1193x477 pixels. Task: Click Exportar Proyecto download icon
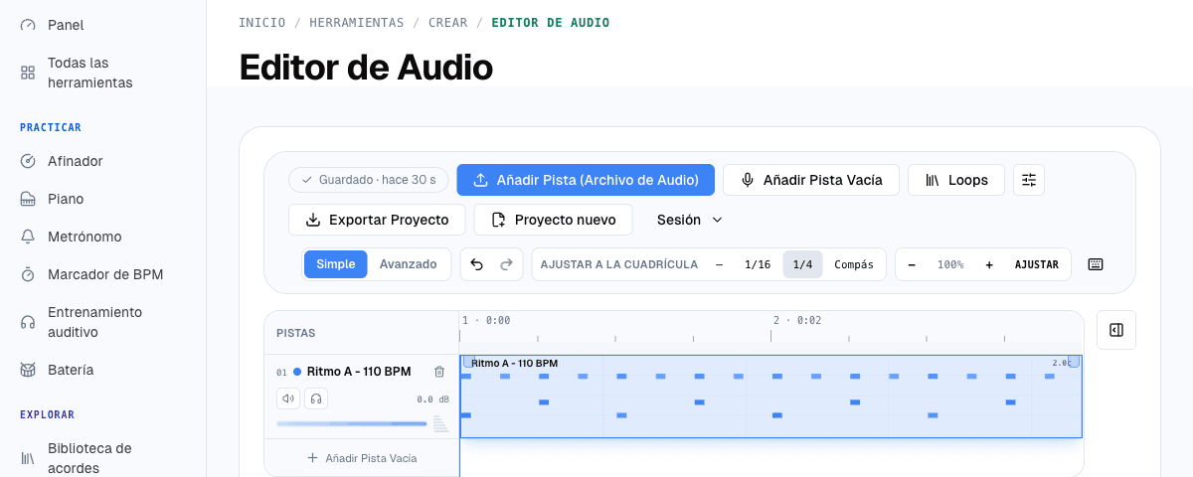pos(313,220)
